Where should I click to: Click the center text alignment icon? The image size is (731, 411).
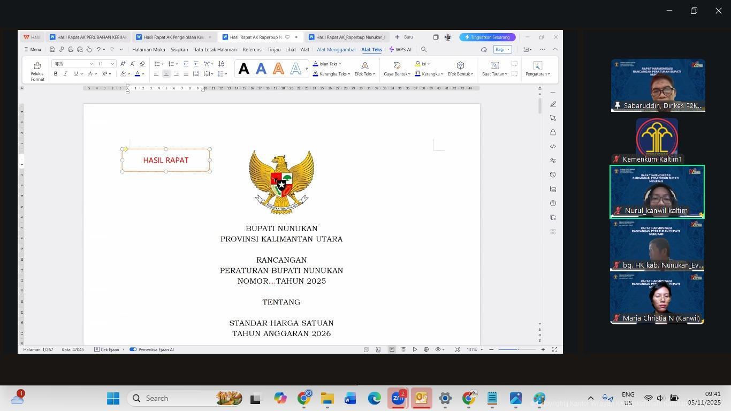166,74
